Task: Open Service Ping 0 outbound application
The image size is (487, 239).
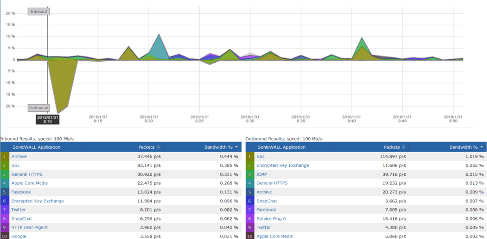Action: point(271,219)
